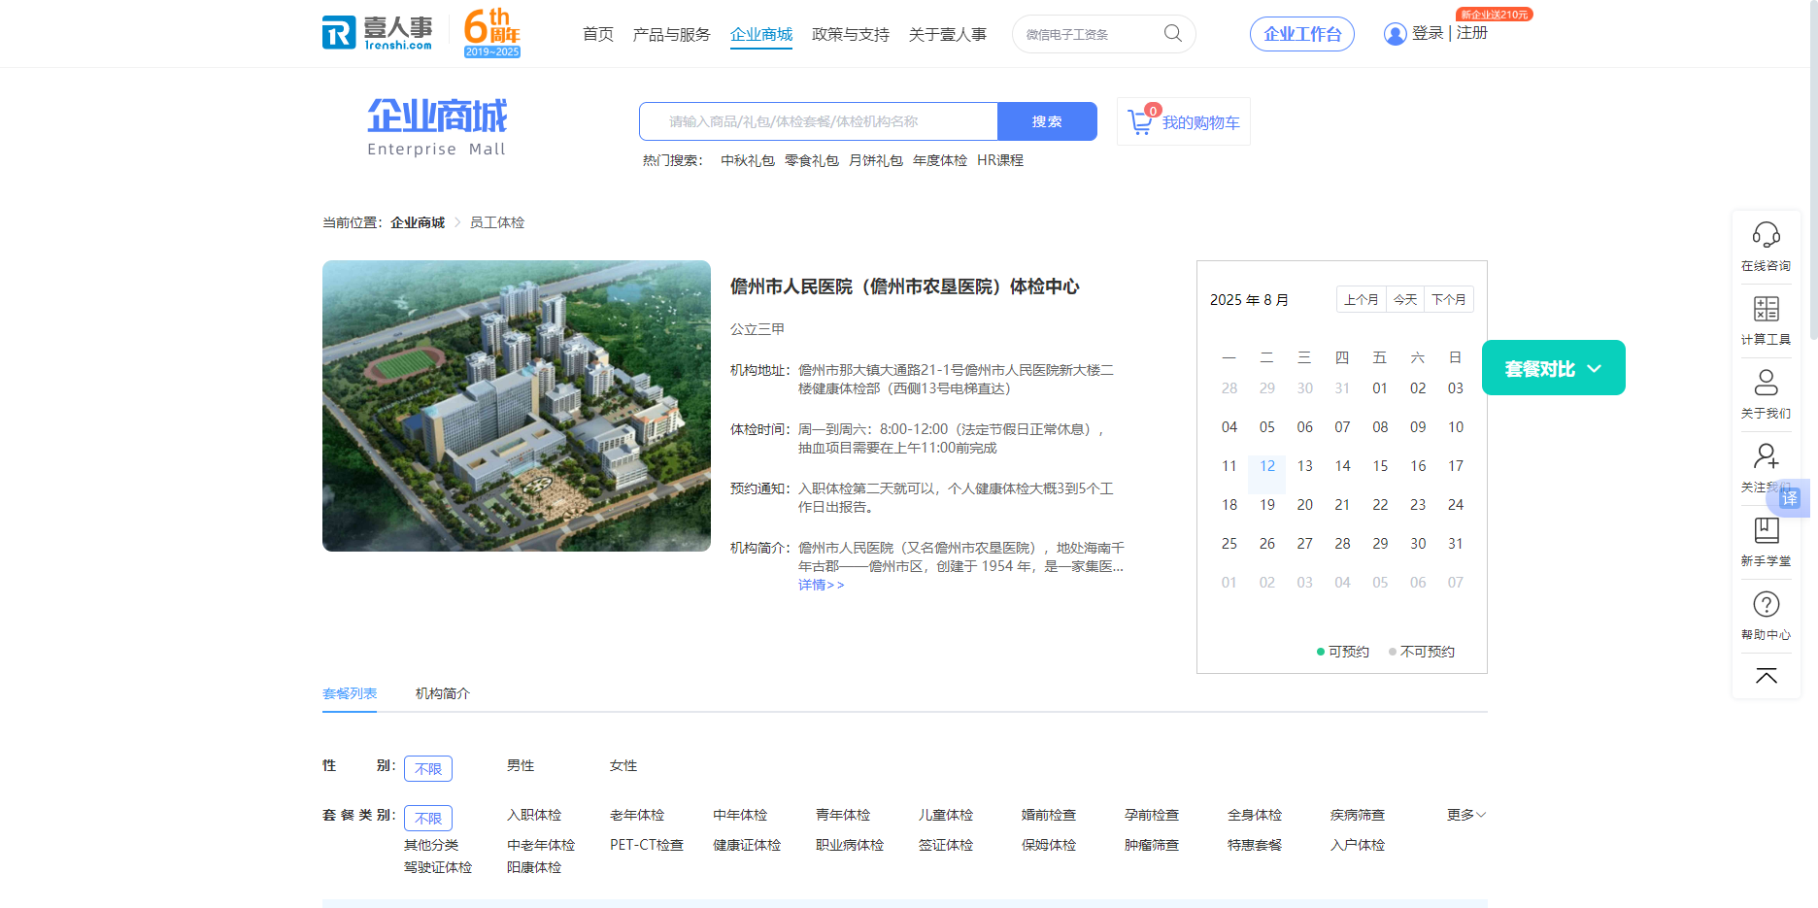Go to calendar 上个月
The height and width of the screenshot is (908, 1818).
tap(1361, 299)
